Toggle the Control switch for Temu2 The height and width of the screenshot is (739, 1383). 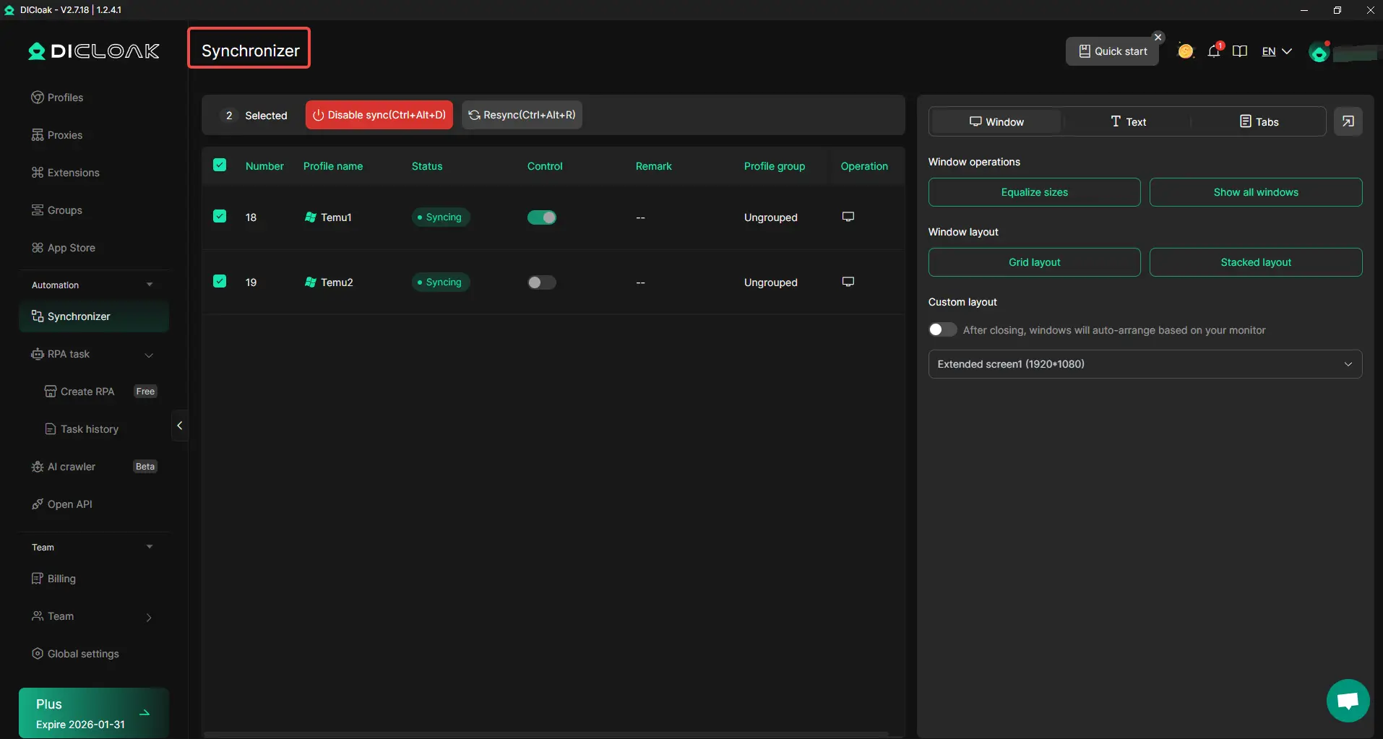click(x=541, y=282)
